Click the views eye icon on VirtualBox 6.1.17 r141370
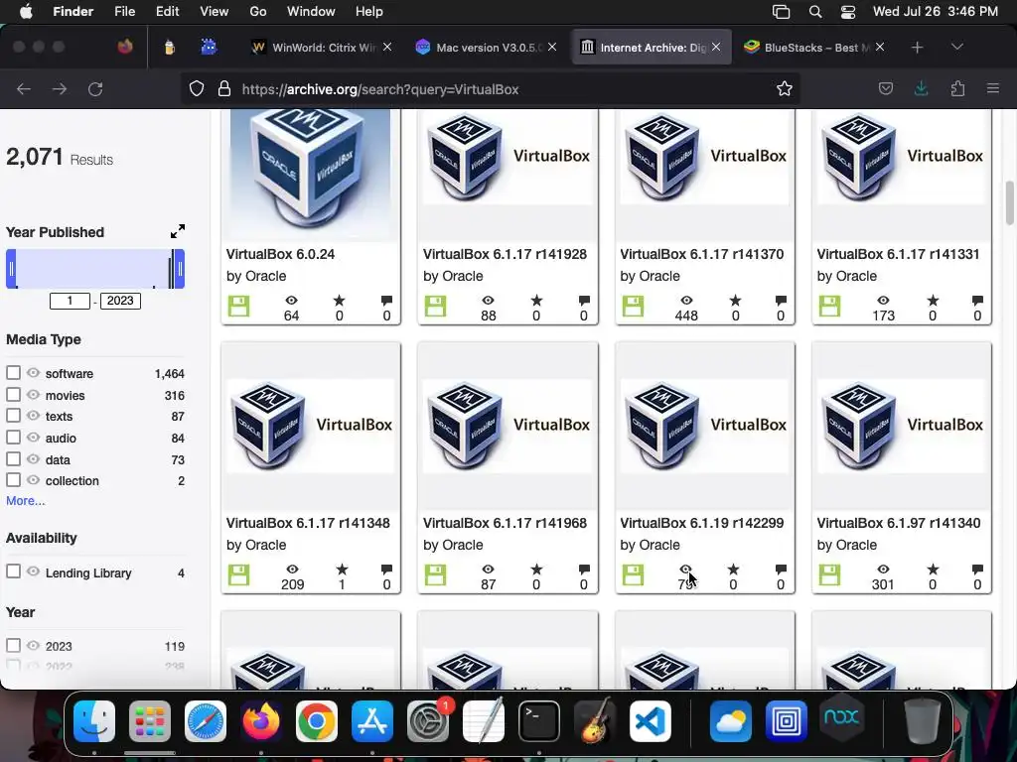 click(x=686, y=301)
